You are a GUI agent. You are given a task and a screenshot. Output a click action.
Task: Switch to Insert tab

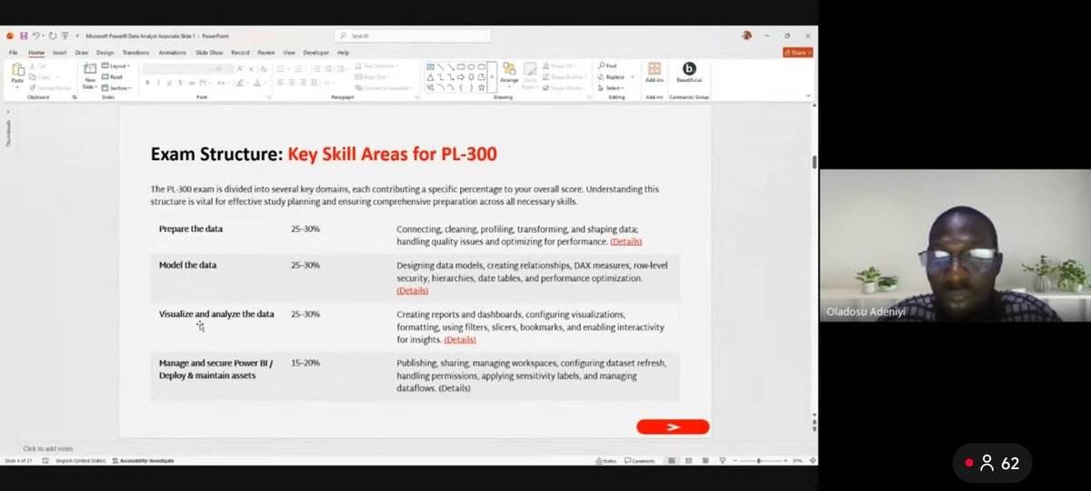[59, 53]
